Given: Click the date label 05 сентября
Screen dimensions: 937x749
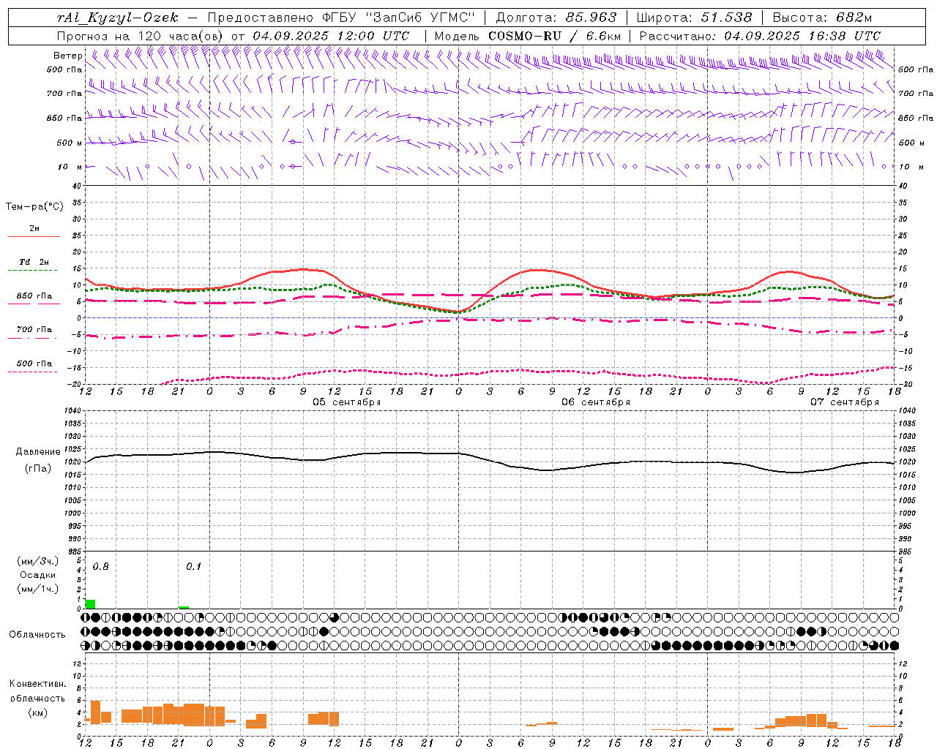Looking at the screenshot, I should [x=347, y=402].
